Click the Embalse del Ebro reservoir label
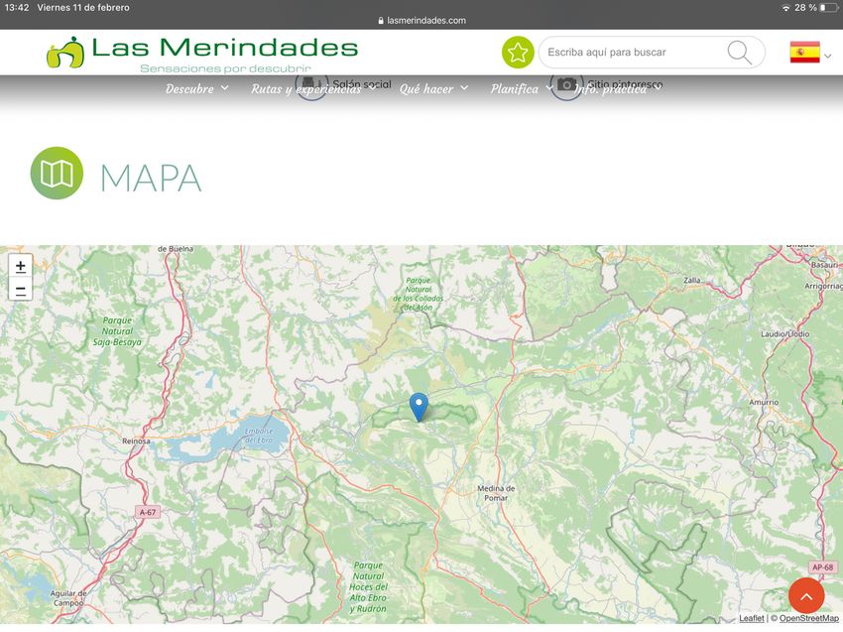The height and width of the screenshot is (632, 843). pos(259,436)
